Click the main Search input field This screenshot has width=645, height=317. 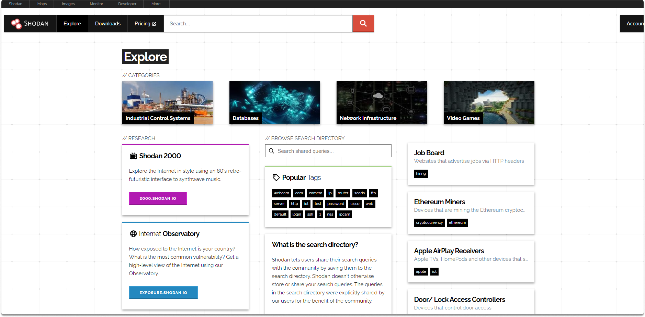pyautogui.click(x=258, y=24)
